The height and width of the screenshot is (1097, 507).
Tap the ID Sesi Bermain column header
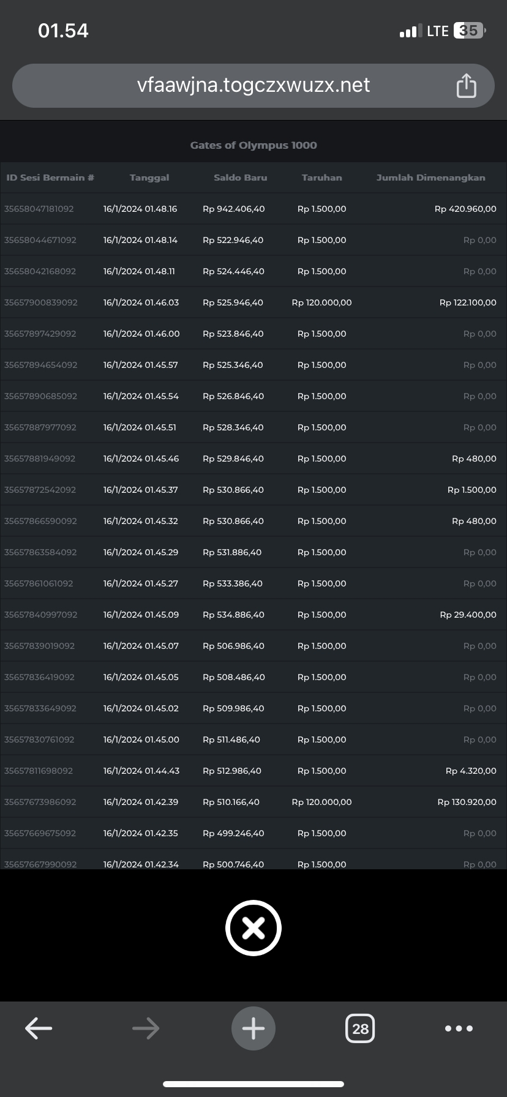point(50,178)
